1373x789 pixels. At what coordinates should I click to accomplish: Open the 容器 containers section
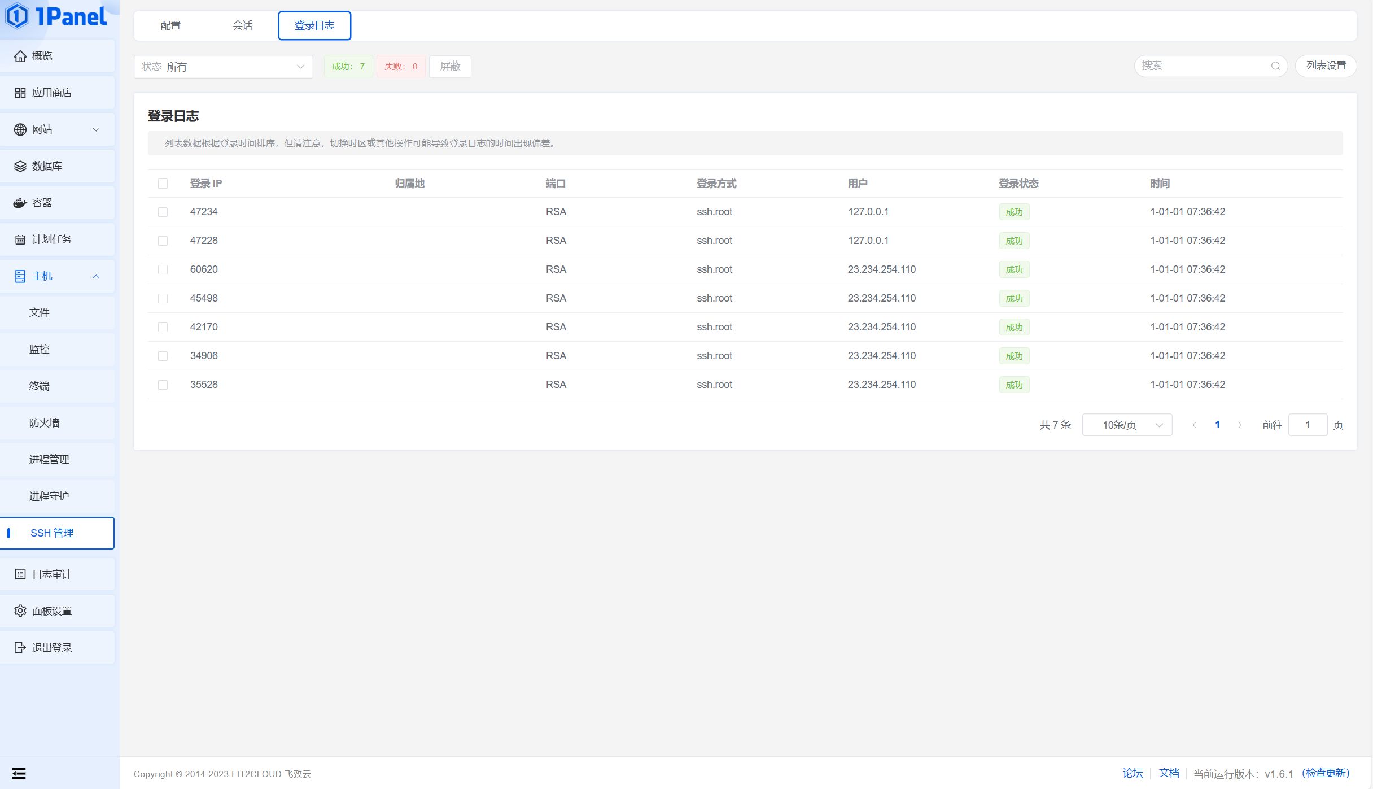click(x=42, y=203)
